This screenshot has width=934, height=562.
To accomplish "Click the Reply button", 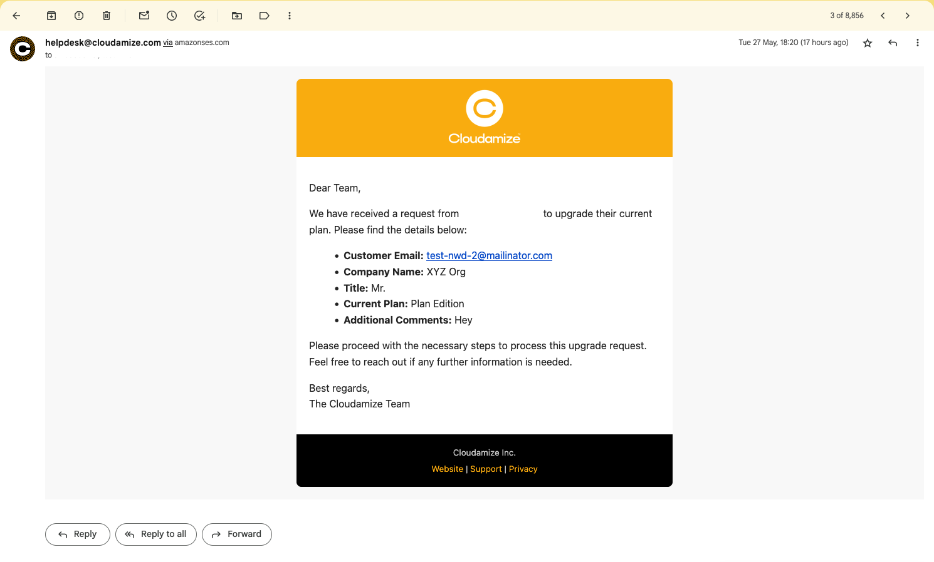I will pos(78,534).
